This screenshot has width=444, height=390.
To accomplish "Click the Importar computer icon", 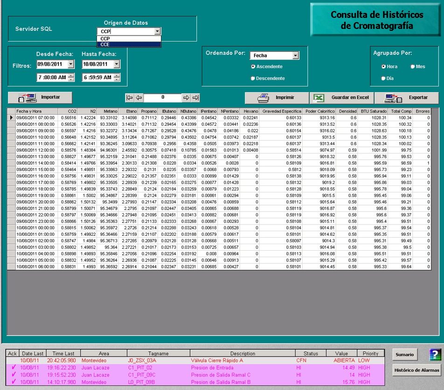I will coord(28,97).
